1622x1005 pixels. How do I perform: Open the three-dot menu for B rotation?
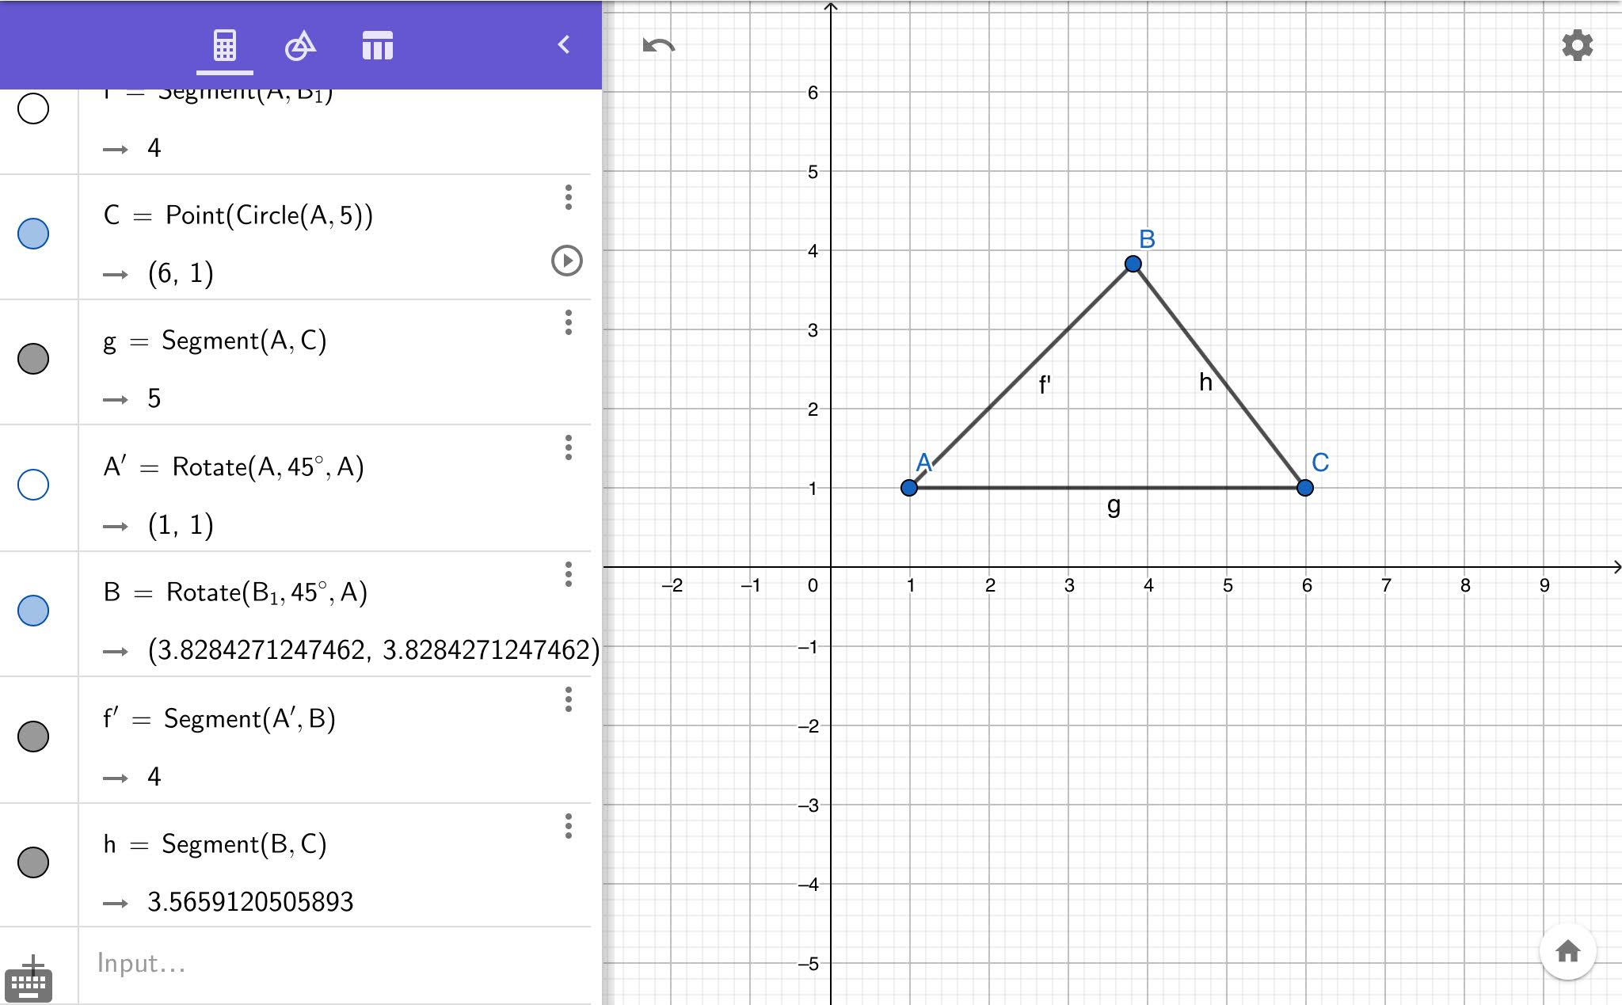pos(568,574)
